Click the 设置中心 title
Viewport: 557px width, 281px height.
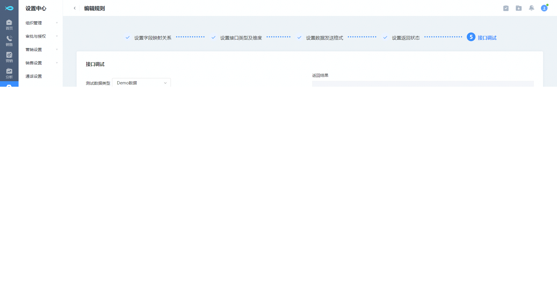pyautogui.click(x=36, y=8)
